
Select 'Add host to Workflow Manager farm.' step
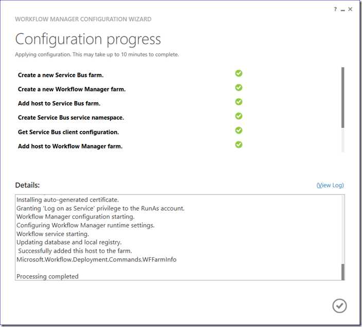click(70, 147)
